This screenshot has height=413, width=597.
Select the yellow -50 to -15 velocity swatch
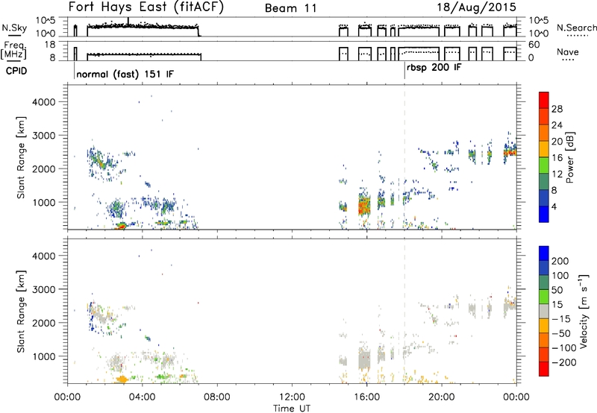[544, 326]
